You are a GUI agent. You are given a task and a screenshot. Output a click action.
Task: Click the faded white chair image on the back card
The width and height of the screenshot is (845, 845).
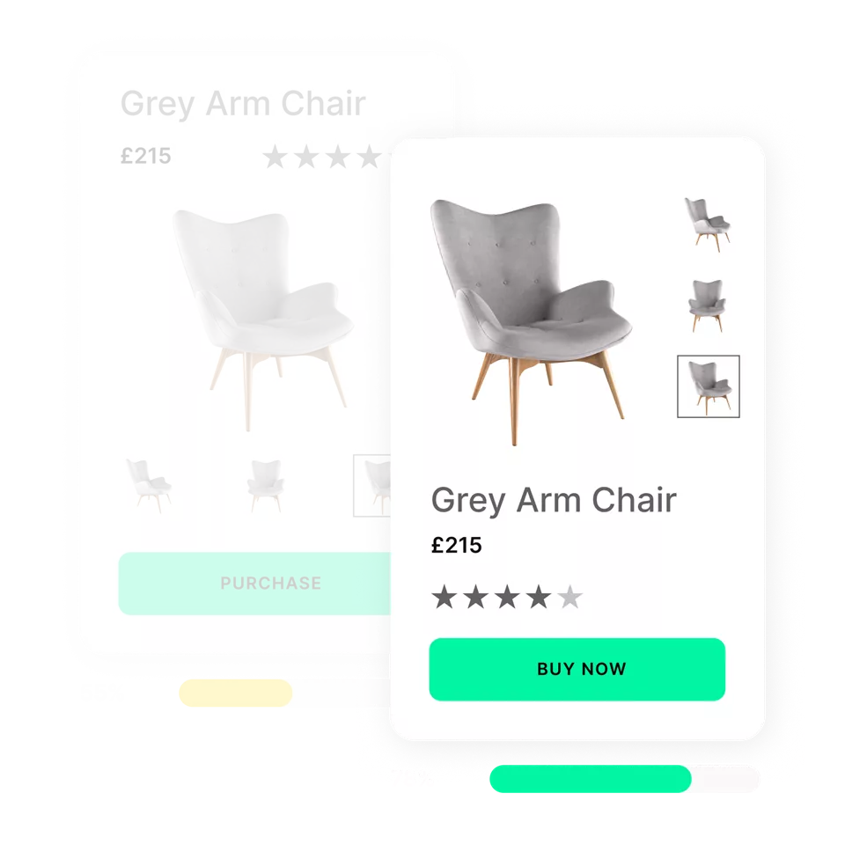(x=263, y=320)
